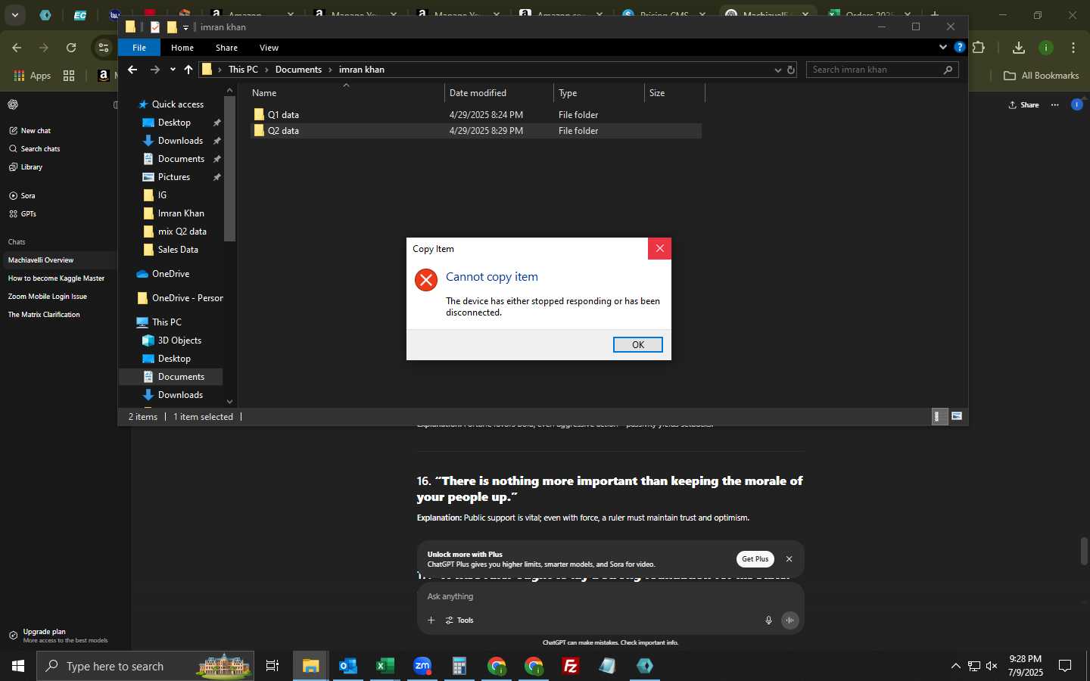Open File Explorer help icon

tap(959, 47)
